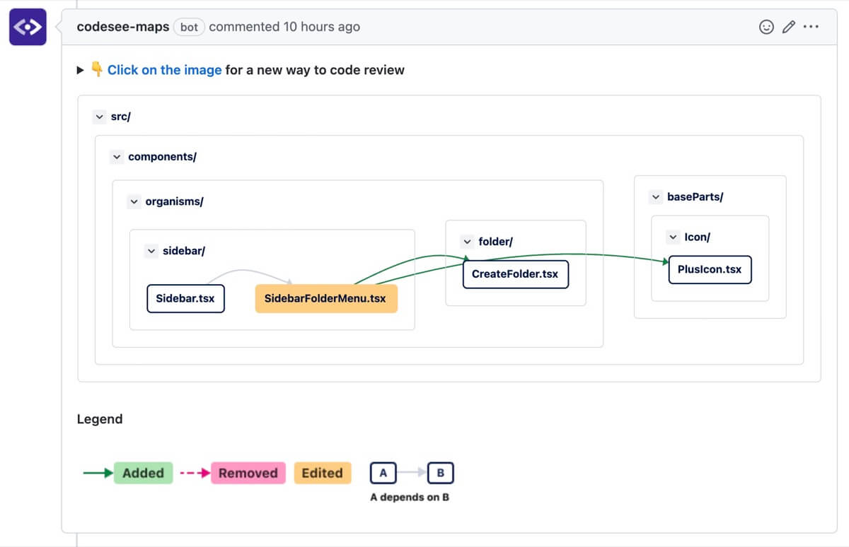Click the green Added legend swatch
849x547 pixels.
[x=143, y=473]
